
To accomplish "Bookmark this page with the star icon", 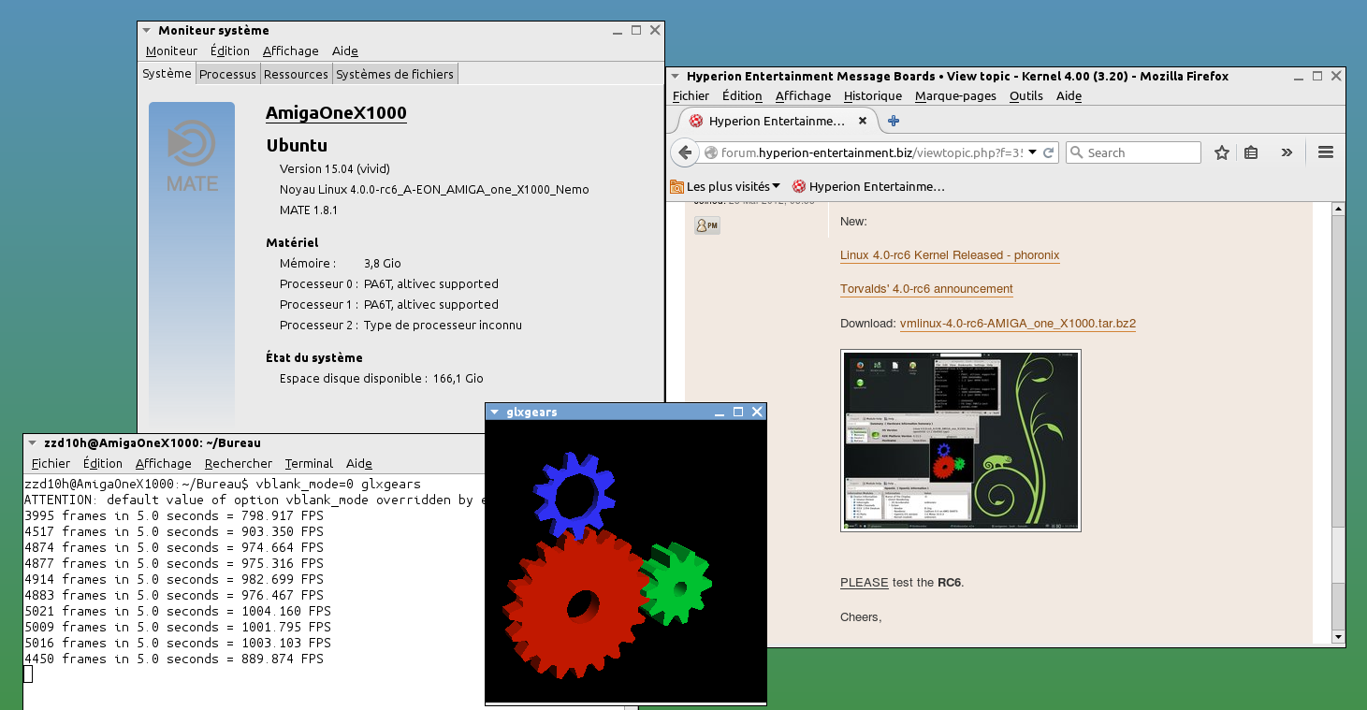I will click(x=1221, y=152).
